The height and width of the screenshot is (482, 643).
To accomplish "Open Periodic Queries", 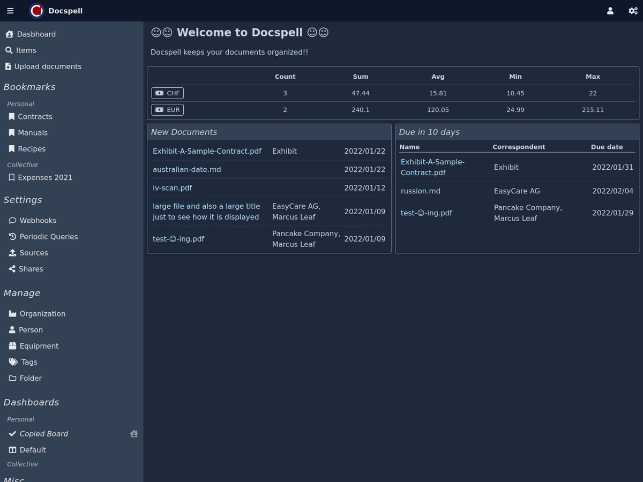I will point(48,237).
